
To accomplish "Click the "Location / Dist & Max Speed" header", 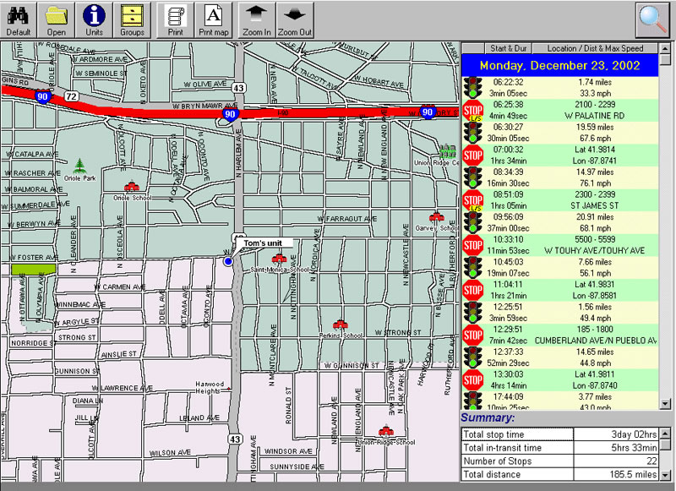I will (x=594, y=48).
